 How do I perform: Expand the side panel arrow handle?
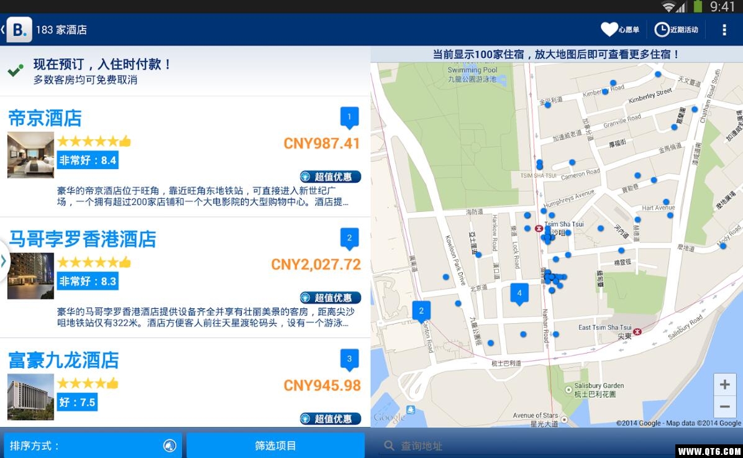click(x=4, y=261)
